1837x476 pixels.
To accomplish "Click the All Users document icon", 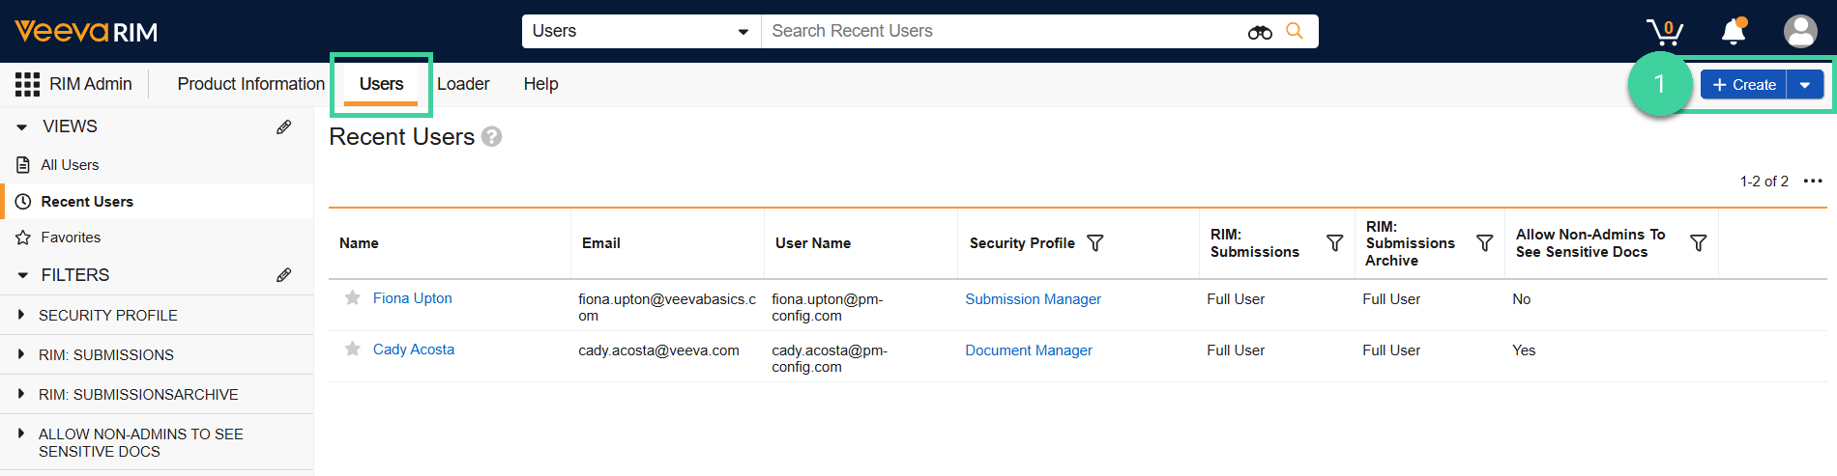I will pos(23,165).
